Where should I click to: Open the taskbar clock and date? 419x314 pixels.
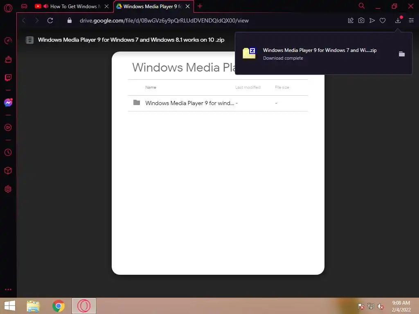pyautogui.click(x=401, y=306)
